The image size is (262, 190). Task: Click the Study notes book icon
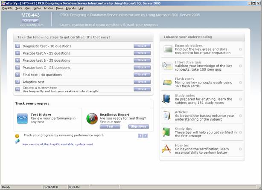(x=166, y=99)
